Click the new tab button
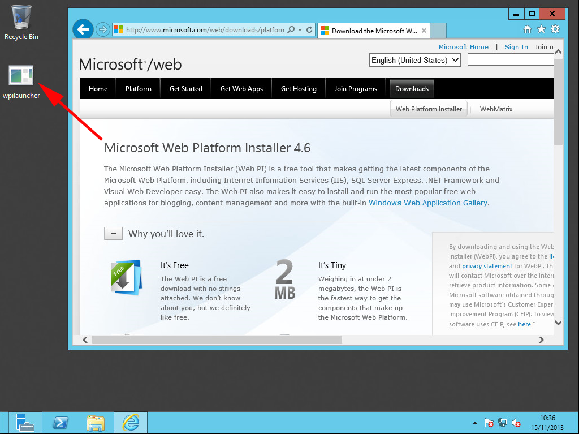This screenshot has width=579, height=434. pos(438,31)
